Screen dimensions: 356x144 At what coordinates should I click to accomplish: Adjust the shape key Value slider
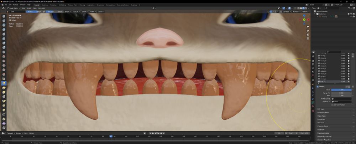pyautogui.click(x=341, y=90)
